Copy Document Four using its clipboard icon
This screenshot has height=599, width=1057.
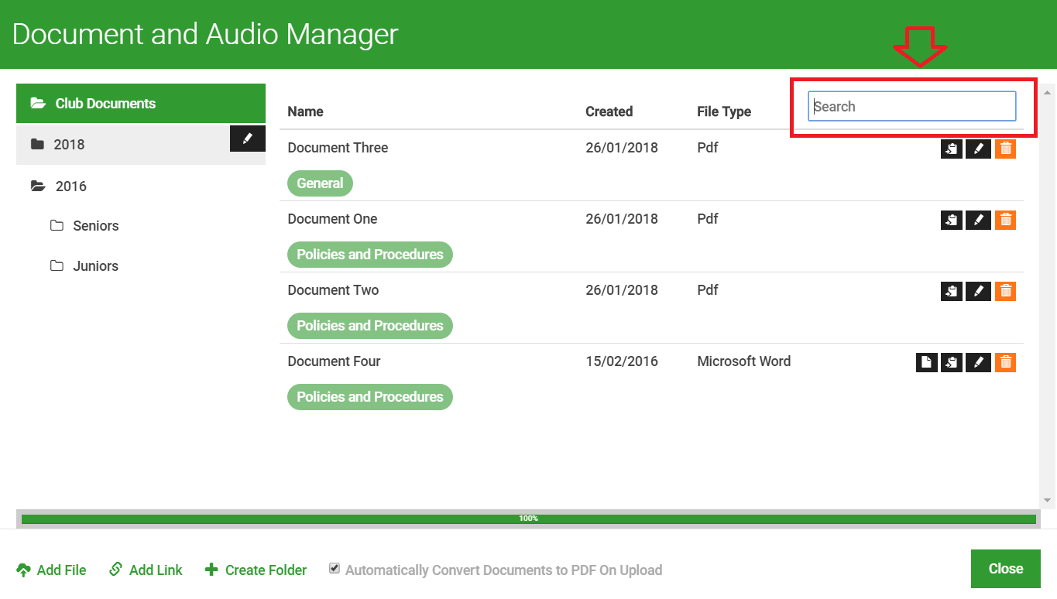(952, 362)
